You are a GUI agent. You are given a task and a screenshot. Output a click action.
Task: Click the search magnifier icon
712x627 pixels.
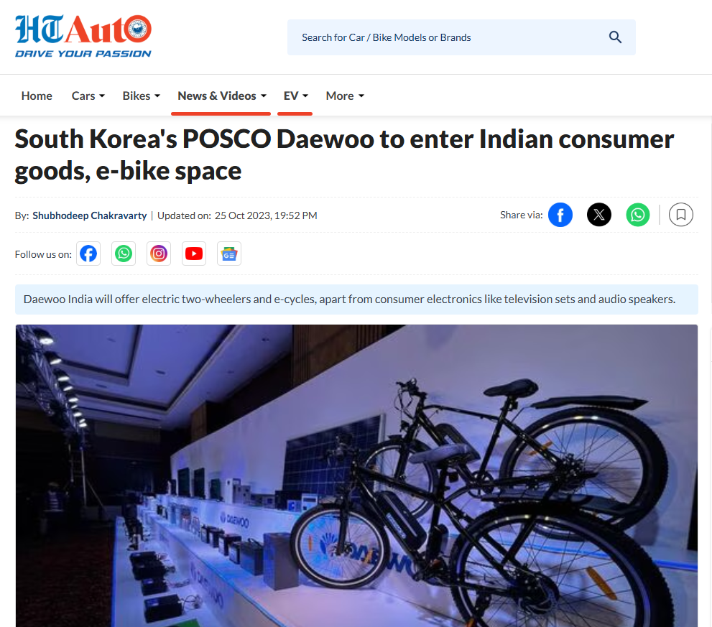pyautogui.click(x=615, y=37)
